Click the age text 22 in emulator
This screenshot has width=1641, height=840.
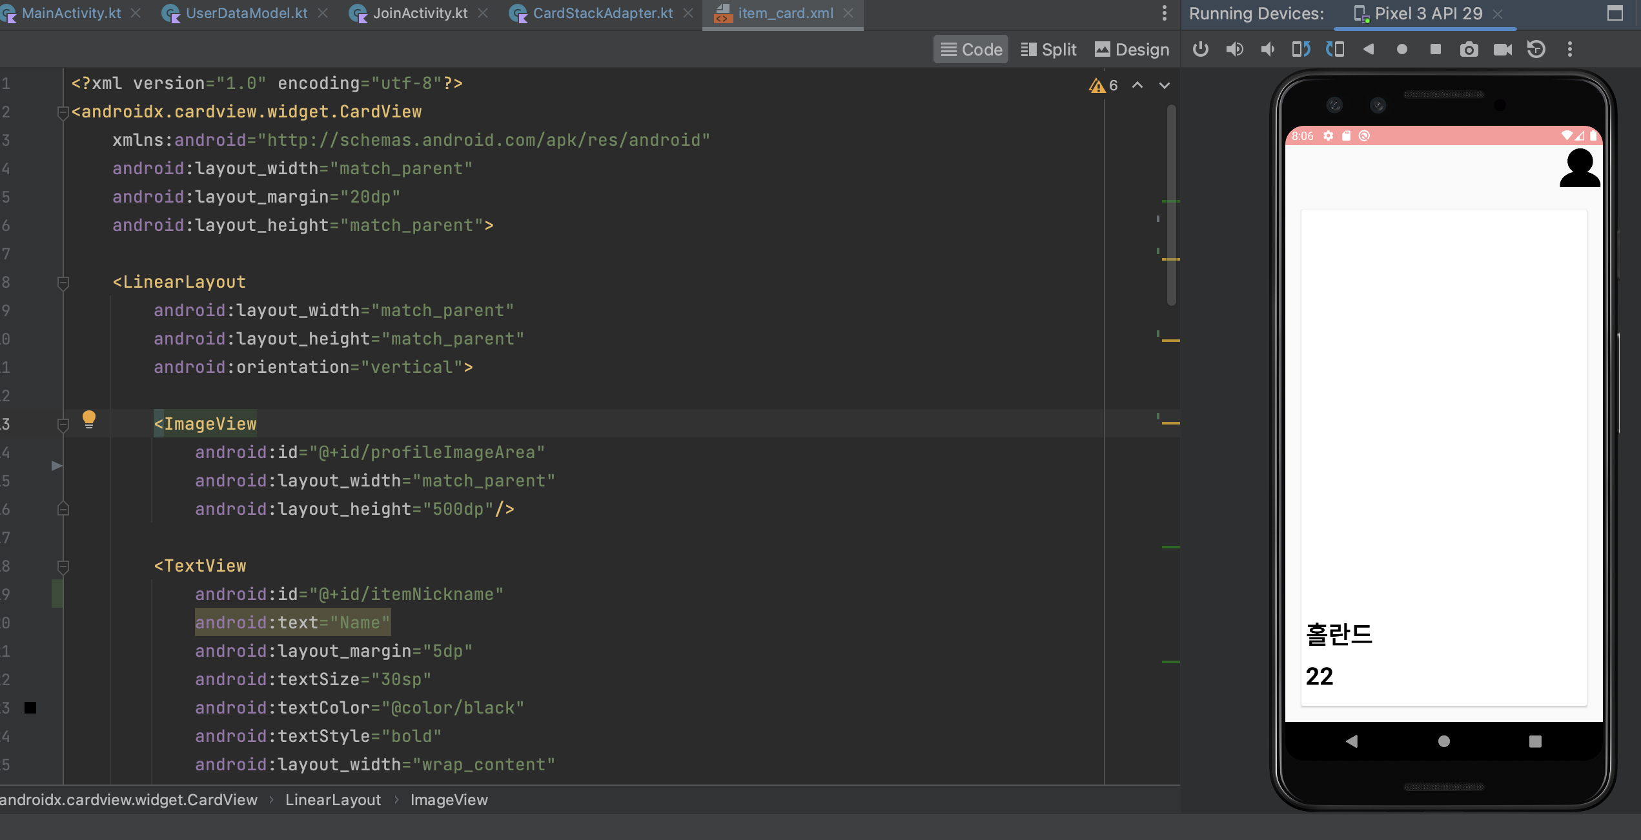click(1319, 677)
